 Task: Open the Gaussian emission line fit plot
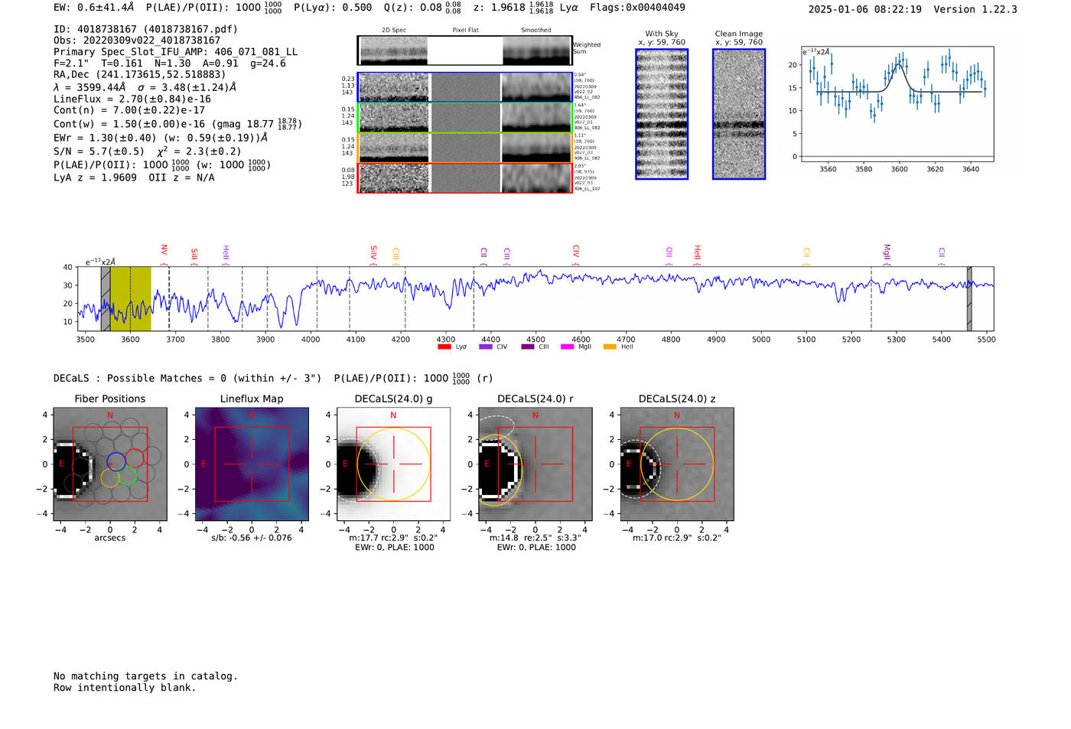[x=897, y=105]
